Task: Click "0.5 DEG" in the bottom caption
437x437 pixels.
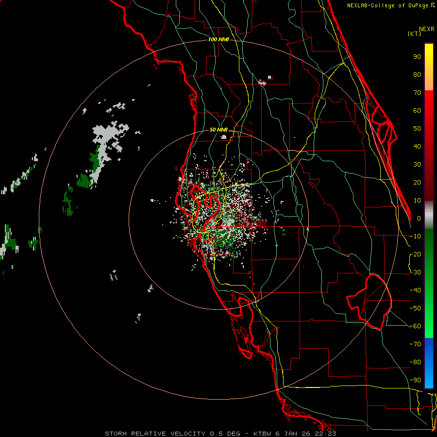Action: pos(225,434)
